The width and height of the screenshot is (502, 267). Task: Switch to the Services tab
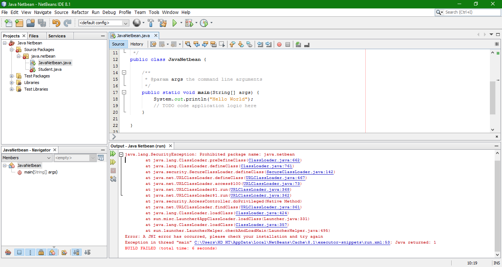coord(57,36)
